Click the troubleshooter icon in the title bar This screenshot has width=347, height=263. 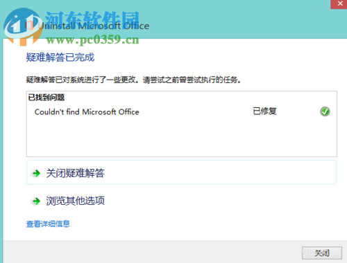29,26
